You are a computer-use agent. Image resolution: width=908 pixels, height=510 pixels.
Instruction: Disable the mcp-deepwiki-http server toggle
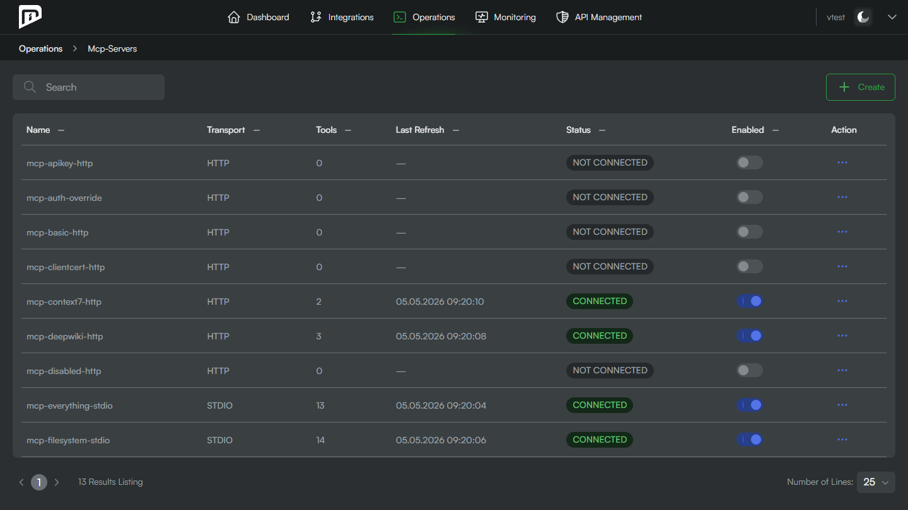pyautogui.click(x=750, y=336)
